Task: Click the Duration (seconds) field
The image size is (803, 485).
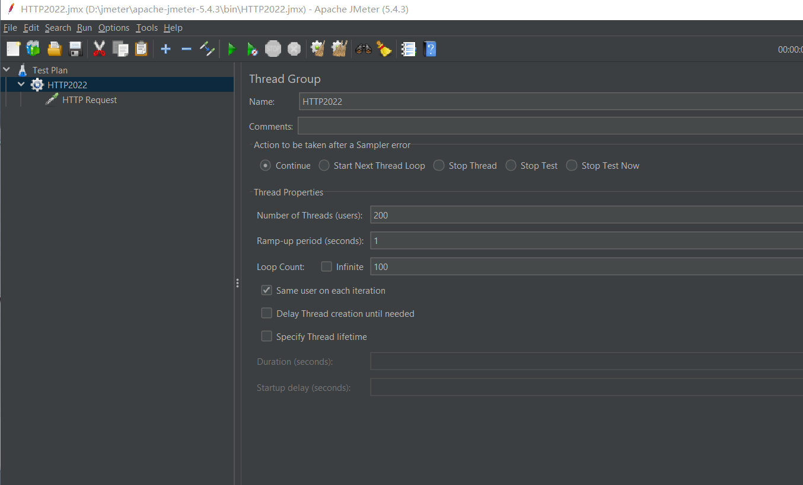Action: 586,361
